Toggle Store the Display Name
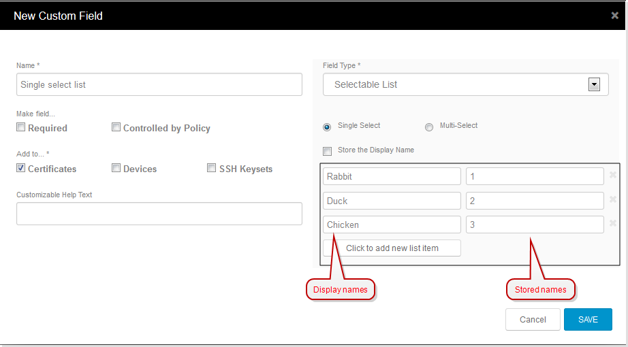Viewport: 628px width, 347px height. (x=328, y=150)
